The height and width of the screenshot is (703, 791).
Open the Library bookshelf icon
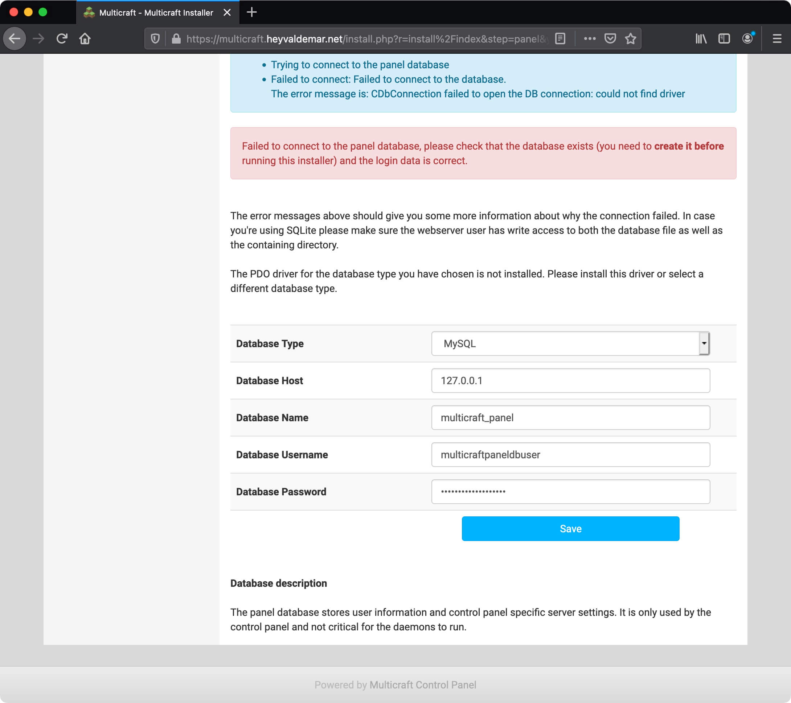701,39
